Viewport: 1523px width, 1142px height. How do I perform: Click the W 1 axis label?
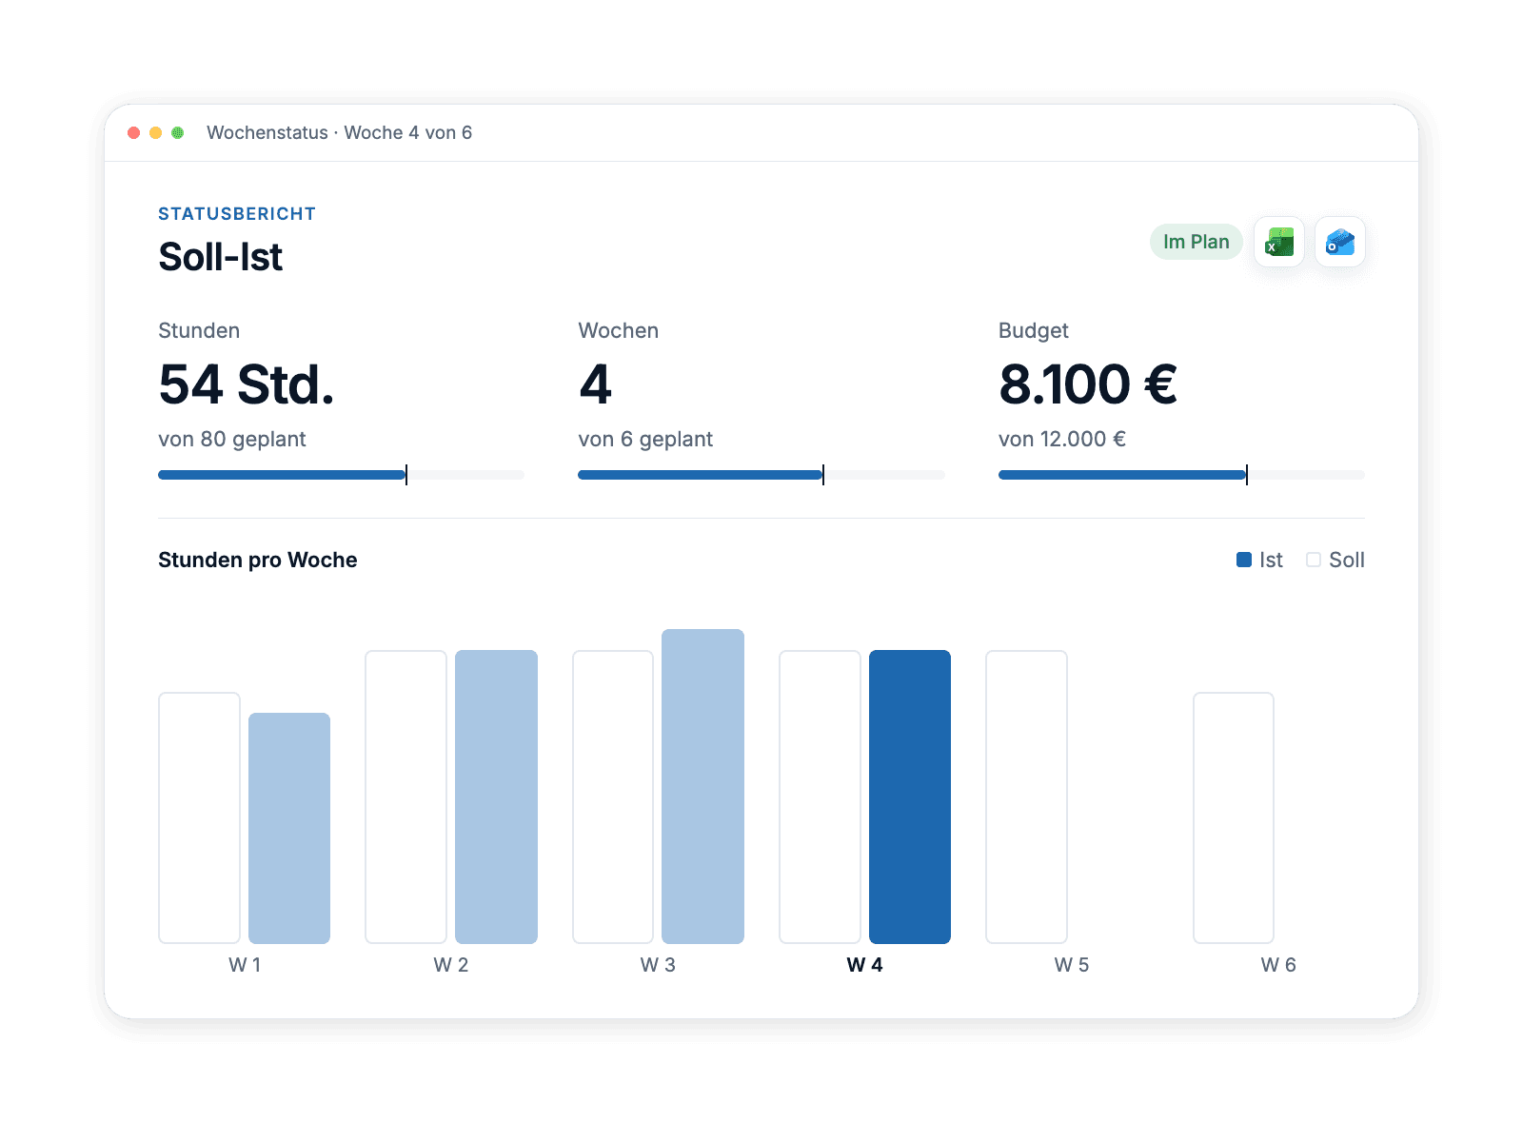pos(245,965)
